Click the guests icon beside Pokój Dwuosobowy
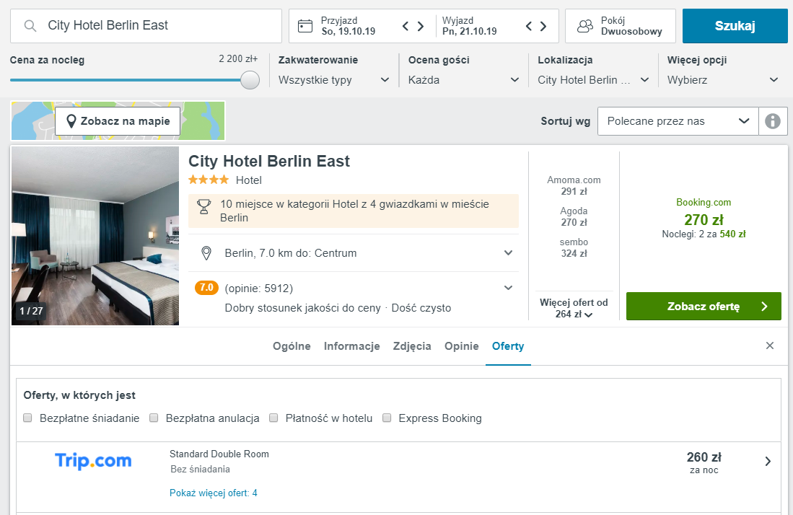793x515 pixels. click(x=585, y=26)
